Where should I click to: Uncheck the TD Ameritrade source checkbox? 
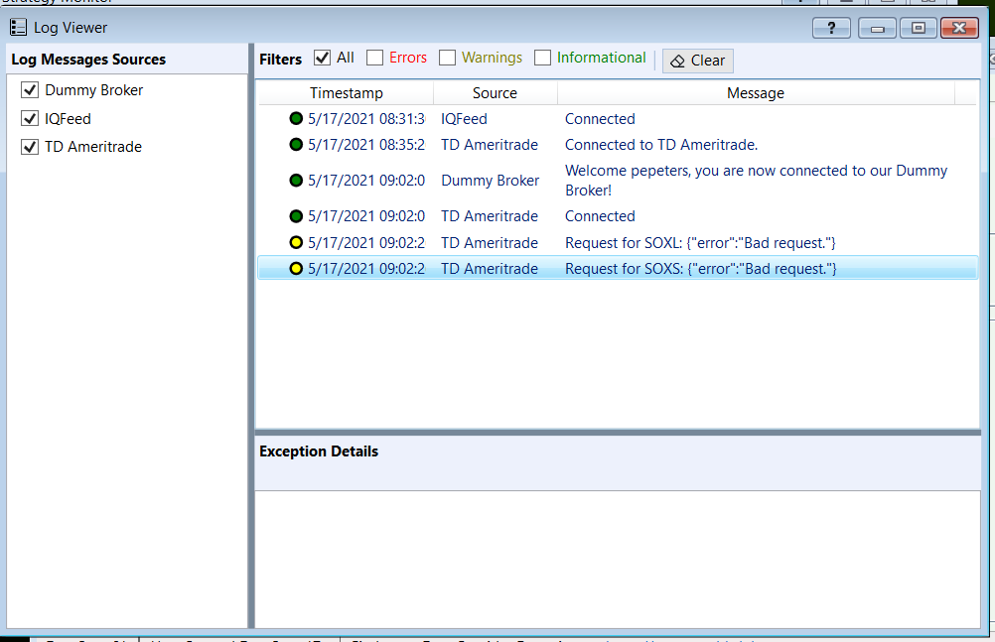coord(30,147)
